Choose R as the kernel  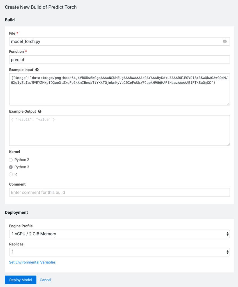[11, 174]
